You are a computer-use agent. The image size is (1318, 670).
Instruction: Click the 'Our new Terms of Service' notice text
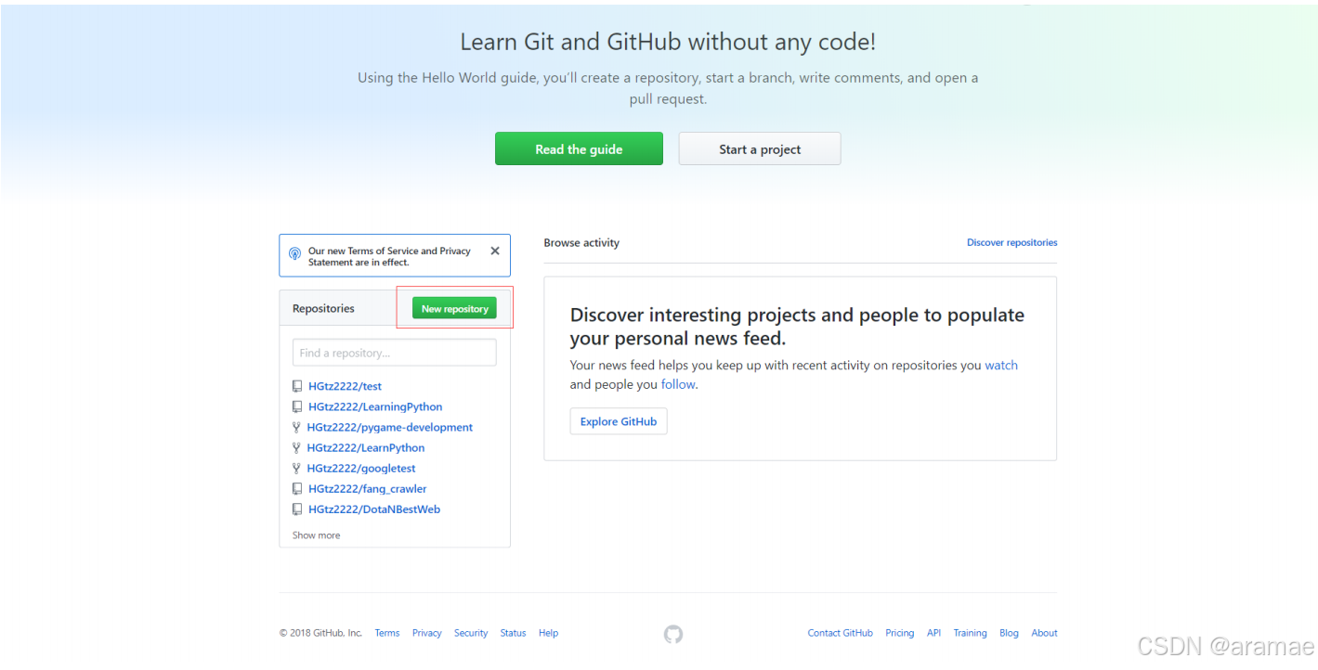point(389,256)
